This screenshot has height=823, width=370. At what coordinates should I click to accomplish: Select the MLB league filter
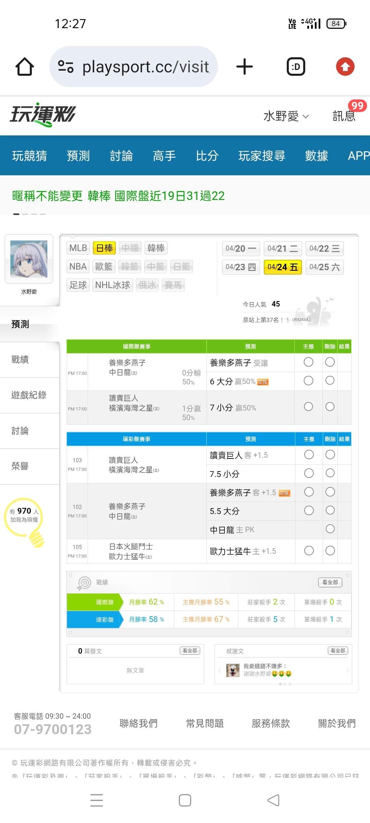tap(78, 248)
